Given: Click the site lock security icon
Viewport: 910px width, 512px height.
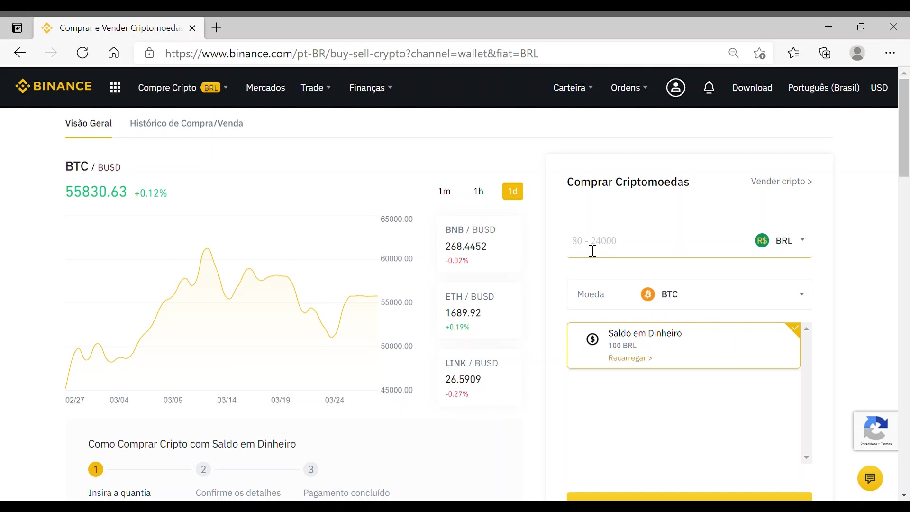Looking at the screenshot, I should click(149, 53).
